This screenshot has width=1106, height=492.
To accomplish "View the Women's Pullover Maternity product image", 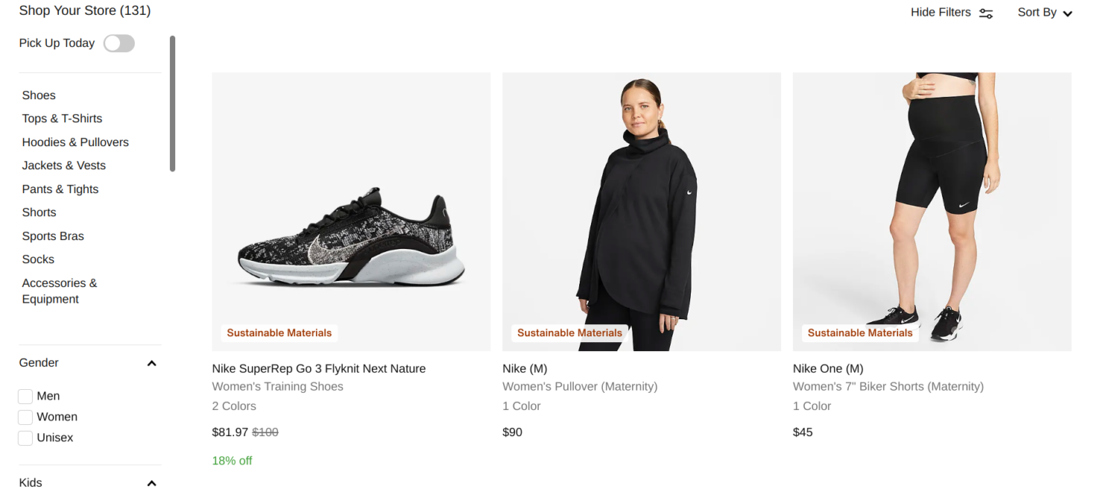I will pos(641,211).
